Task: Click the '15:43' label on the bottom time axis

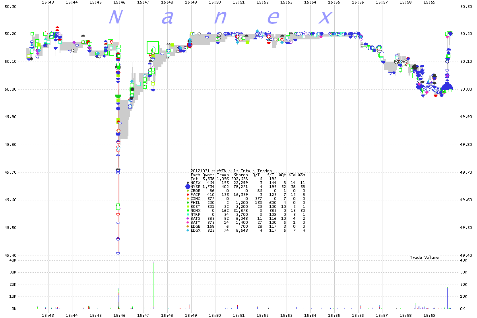Action: pyautogui.click(x=48, y=315)
